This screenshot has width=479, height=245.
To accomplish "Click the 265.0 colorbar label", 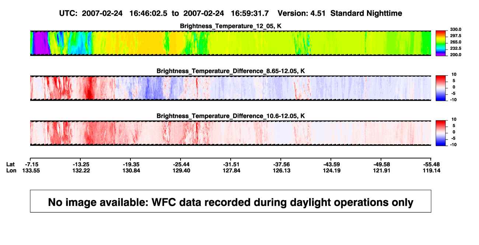I will (x=456, y=42).
